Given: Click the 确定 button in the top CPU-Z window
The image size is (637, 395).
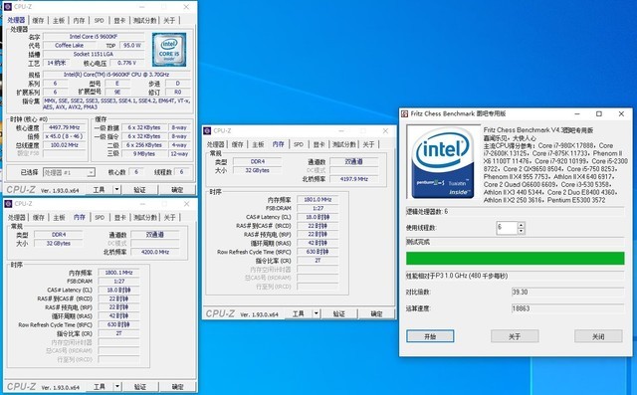Looking at the screenshot, I should [x=177, y=190].
